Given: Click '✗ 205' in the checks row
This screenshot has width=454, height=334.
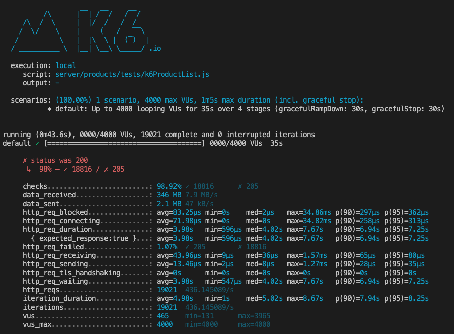Looking at the screenshot, I should (248, 186).
